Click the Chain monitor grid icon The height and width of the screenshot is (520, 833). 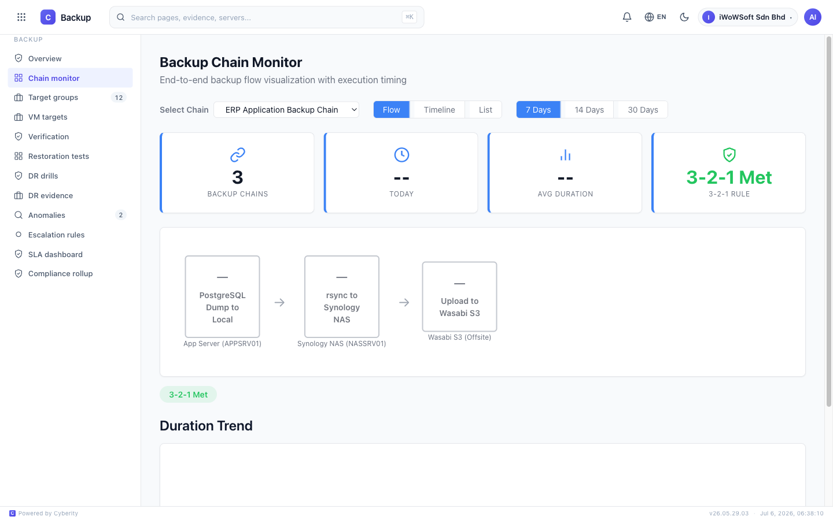pos(19,78)
